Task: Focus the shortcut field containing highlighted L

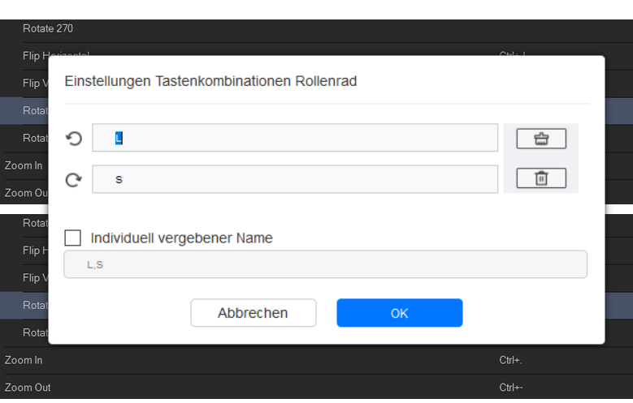Action: (x=294, y=139)
